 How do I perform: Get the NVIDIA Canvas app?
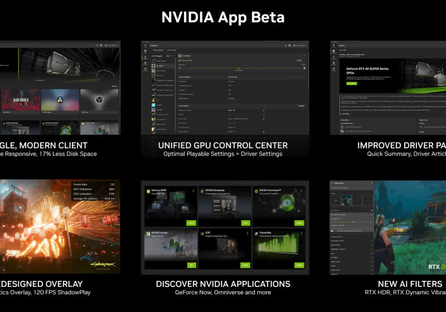191,265
